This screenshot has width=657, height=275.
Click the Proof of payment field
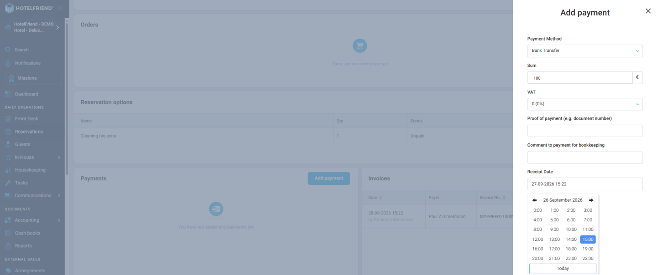click(x=585, y=131)
